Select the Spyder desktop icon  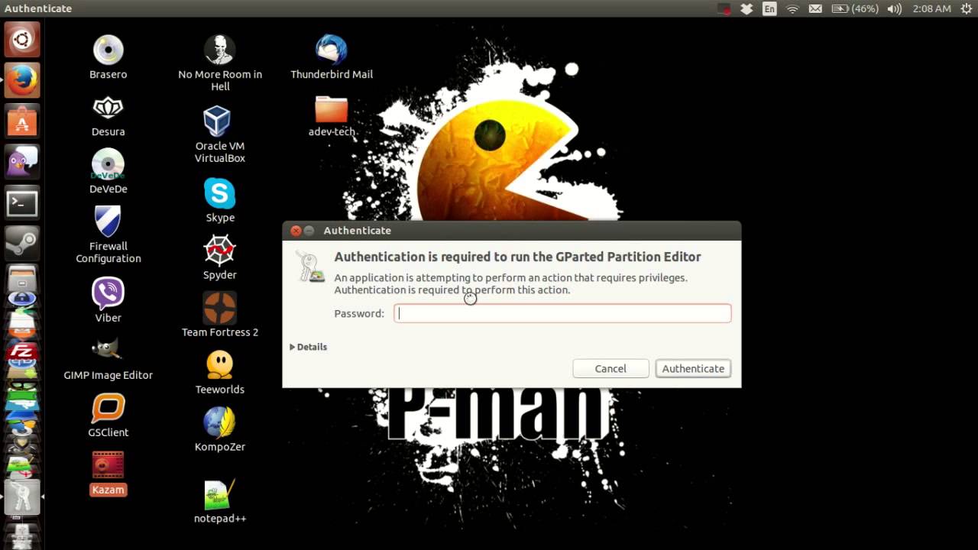(x=220, y=257)
